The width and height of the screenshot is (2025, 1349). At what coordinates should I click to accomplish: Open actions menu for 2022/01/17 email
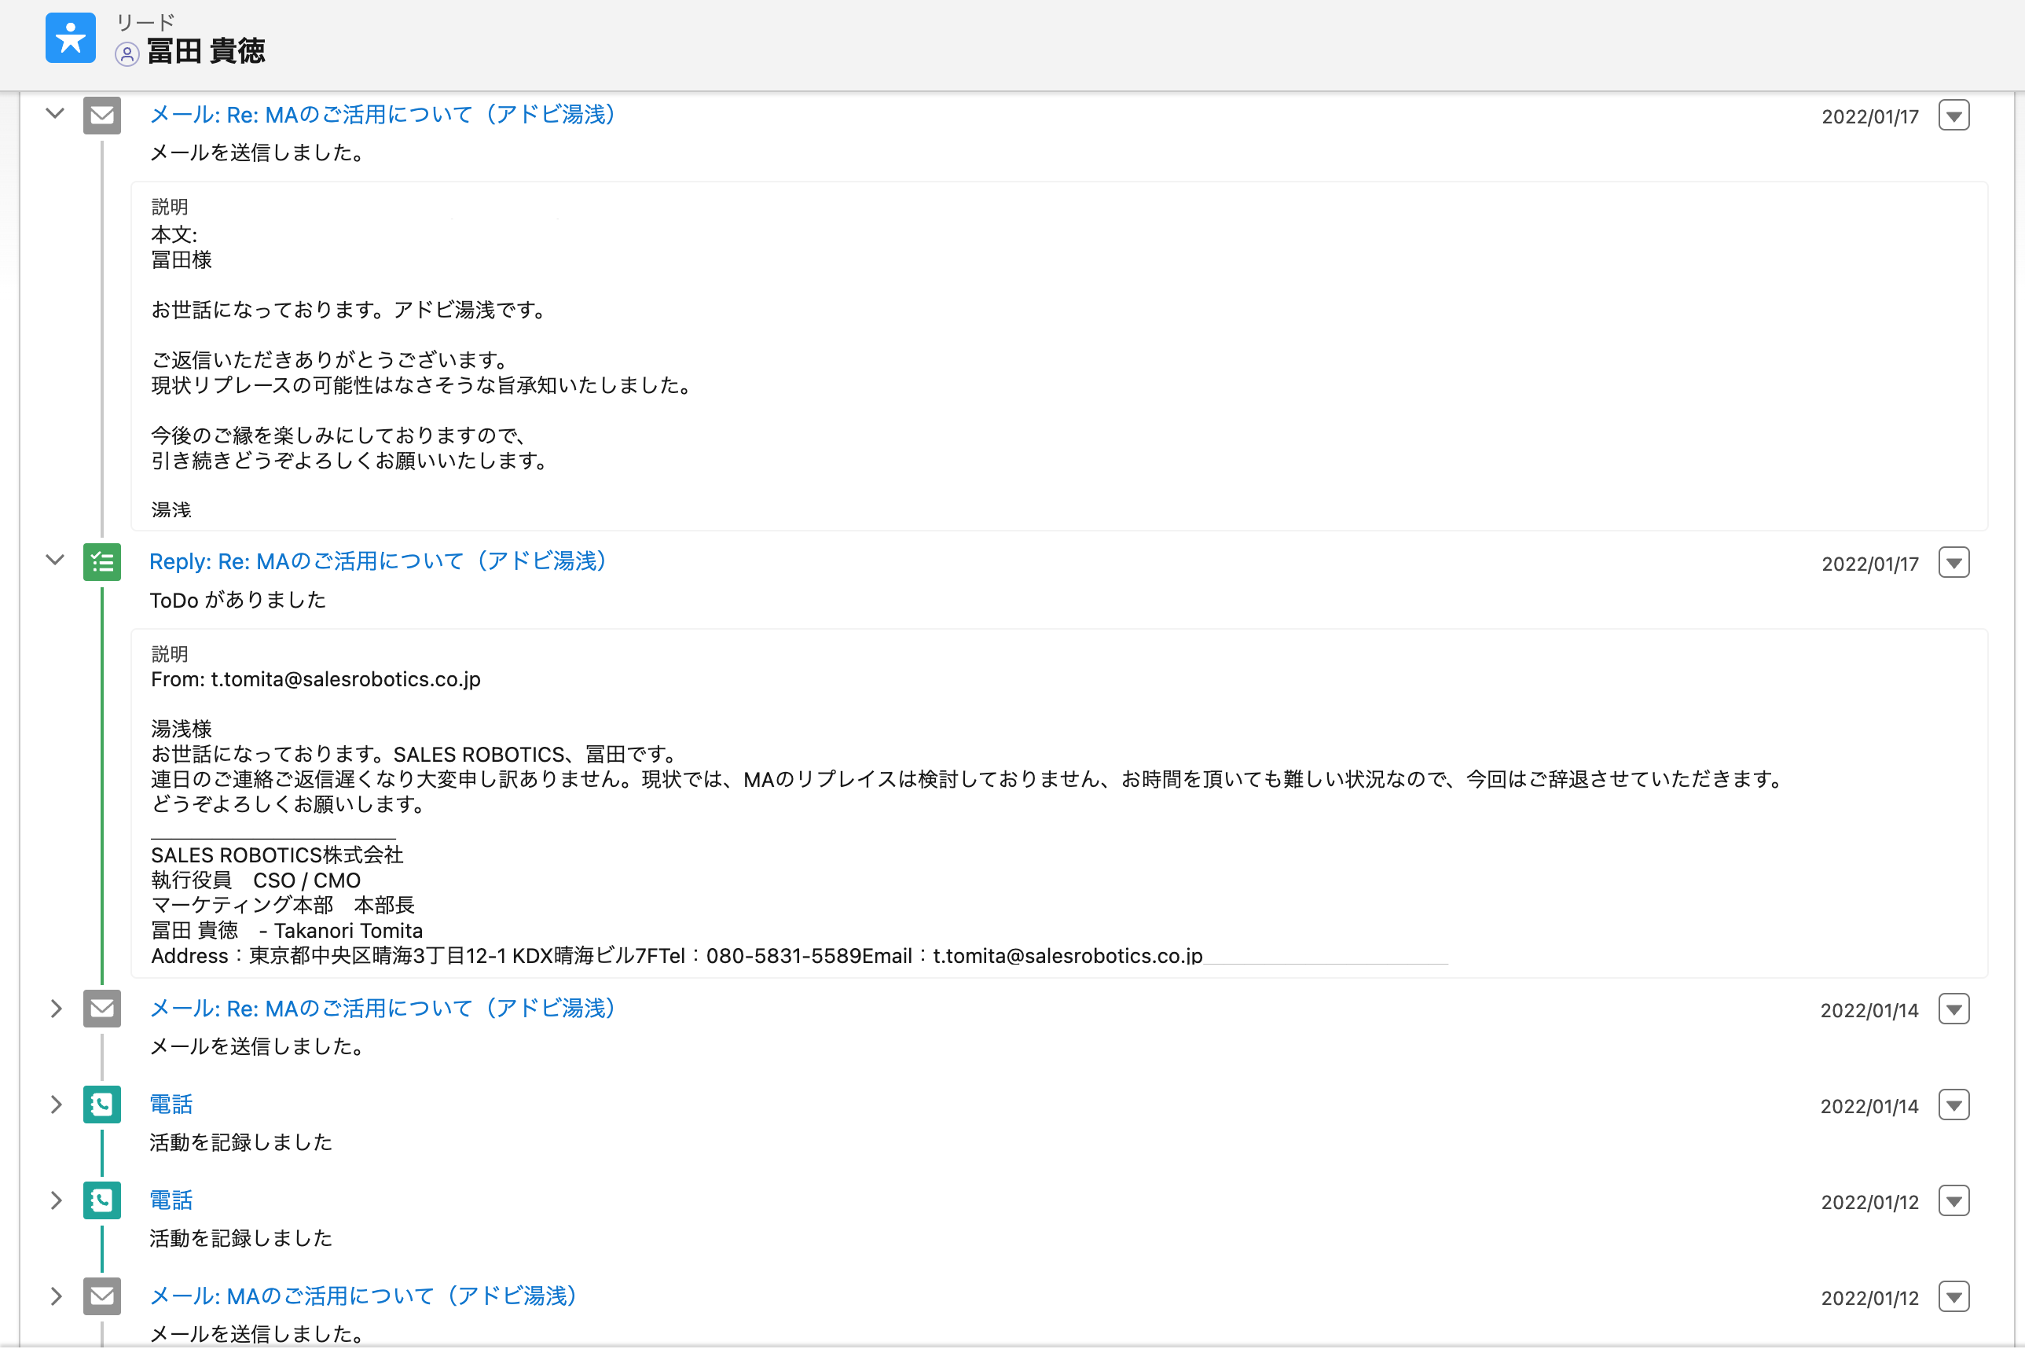tap(1953, 116)
